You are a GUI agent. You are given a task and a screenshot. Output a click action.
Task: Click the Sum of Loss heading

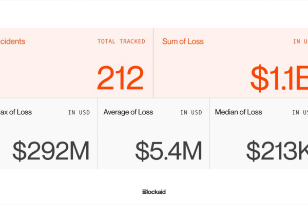(x=183, y=42)
